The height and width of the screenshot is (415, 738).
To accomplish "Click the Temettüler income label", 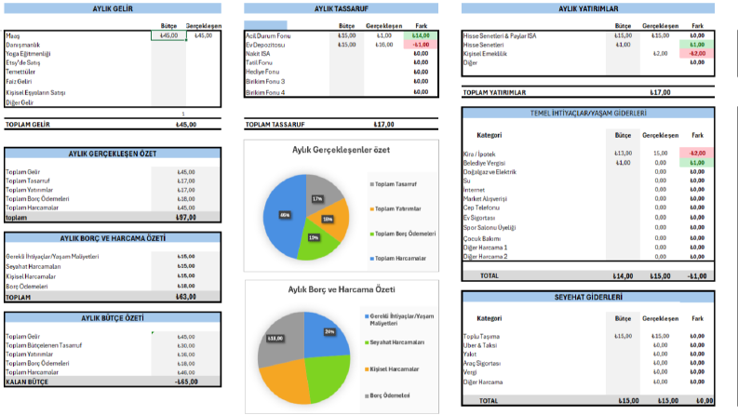I will click(20, 72).
